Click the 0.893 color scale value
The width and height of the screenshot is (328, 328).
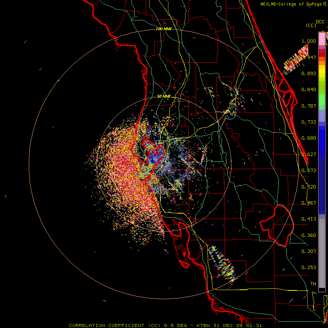(309, 73)
